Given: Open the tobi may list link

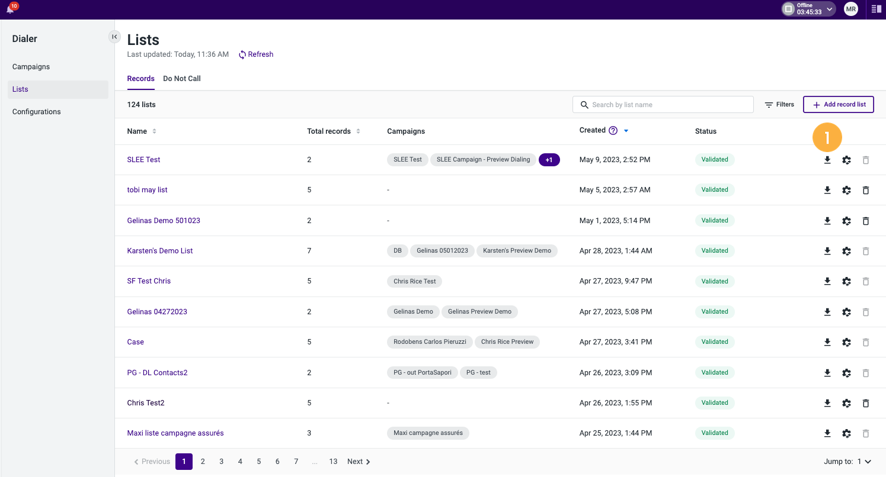Looking at the screenshot, I should click(x=148, y=190).
